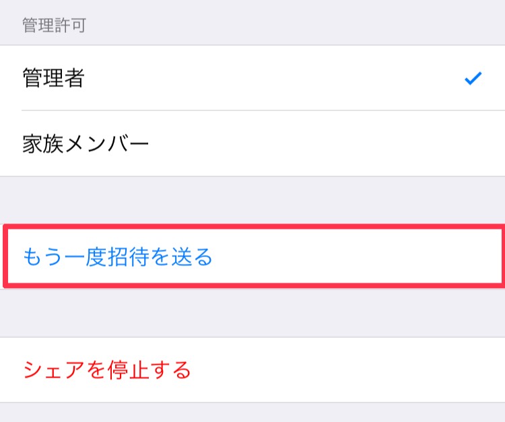The width and height of the screenshot is (505, 422).
Task: Set permission level to 家族メンバー
Action: click(252, 144)
